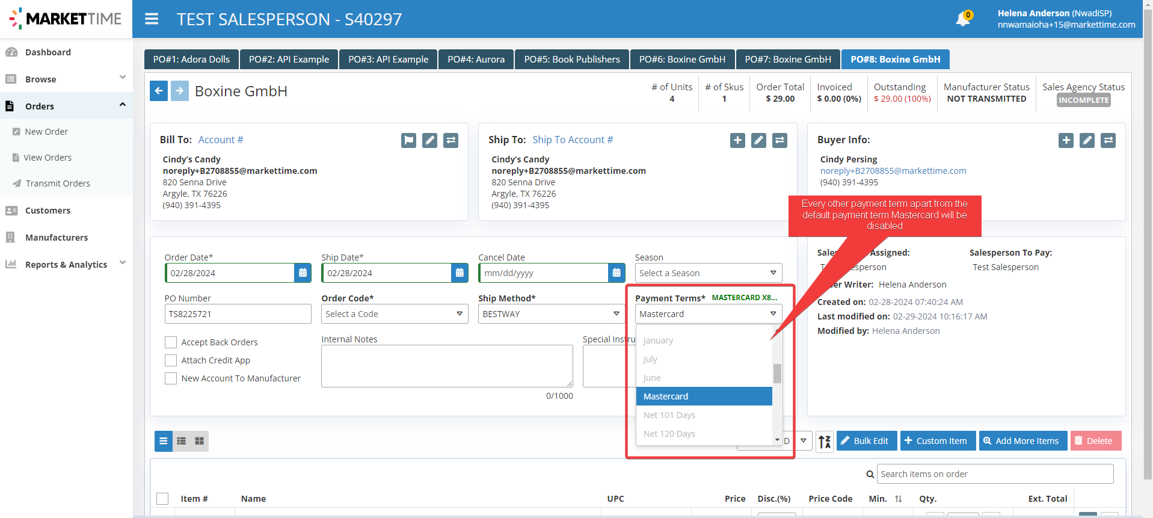Image resolution: width=1153 pixels, height=518 pixels.
Task: Open Ship Date calendar picker
Action: 460,273
